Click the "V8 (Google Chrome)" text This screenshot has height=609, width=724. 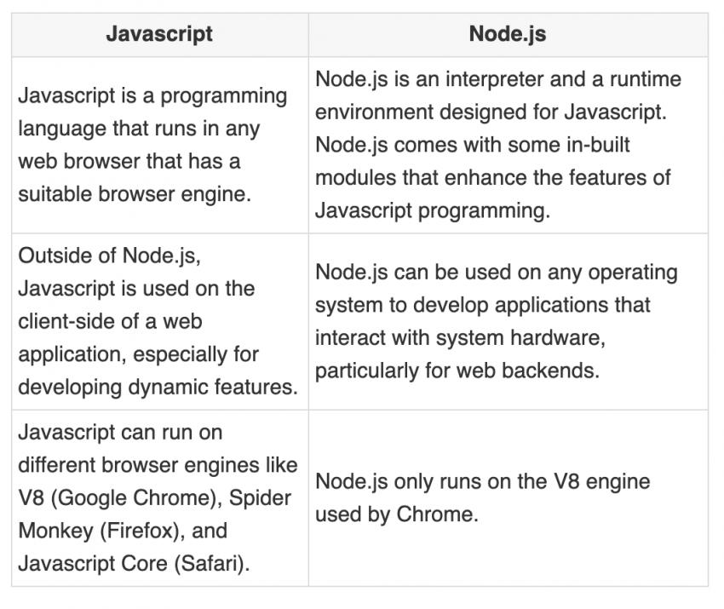(x=107, y=497)
